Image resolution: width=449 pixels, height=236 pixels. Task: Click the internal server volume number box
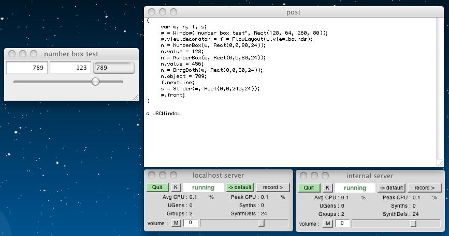point(342,224)
